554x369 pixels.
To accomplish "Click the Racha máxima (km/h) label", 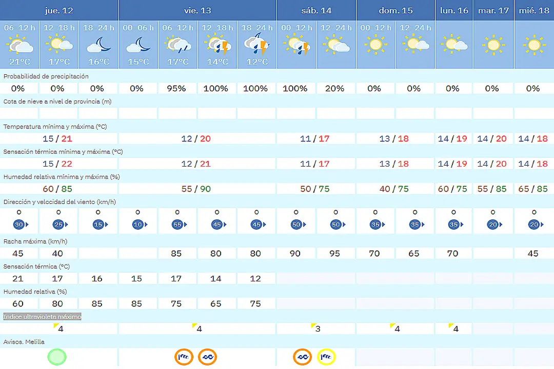I will (x=35, y=241).
